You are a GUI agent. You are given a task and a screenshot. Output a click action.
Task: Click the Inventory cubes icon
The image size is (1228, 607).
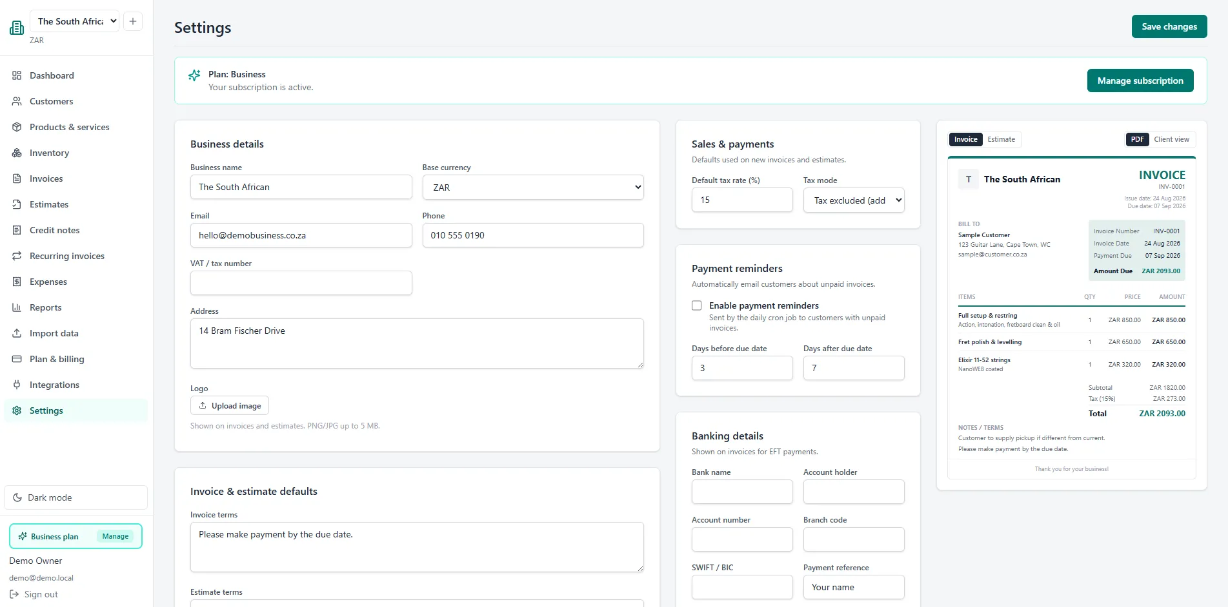pyautogui.click(x=17, y=153)
